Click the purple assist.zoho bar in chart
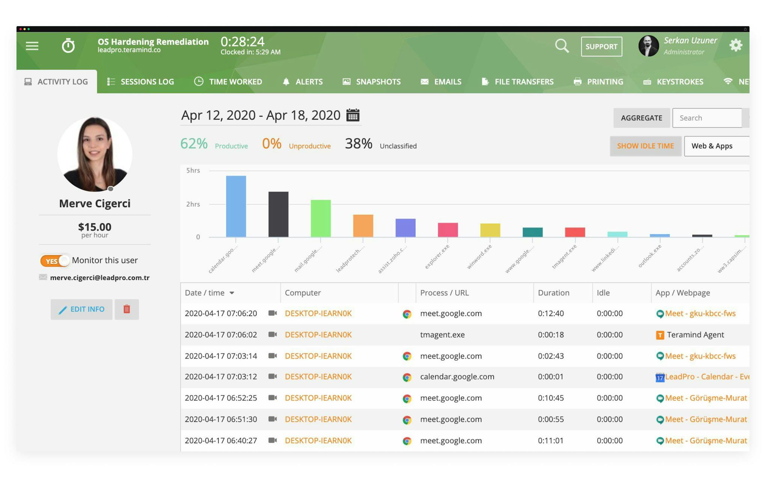The image size is (766, 495). click(x=406, y=228)
